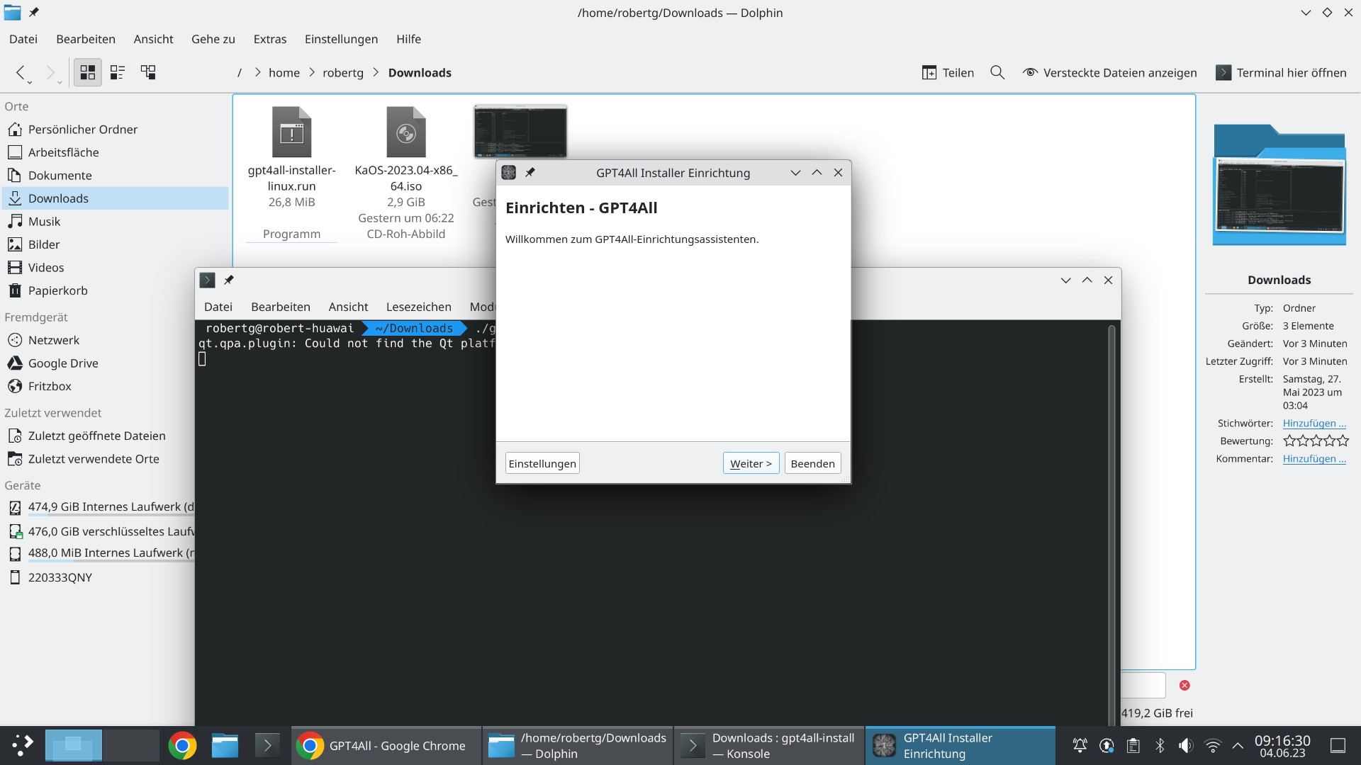
Task: Click Terminal hier öffnen
Action: point(1281,72)
